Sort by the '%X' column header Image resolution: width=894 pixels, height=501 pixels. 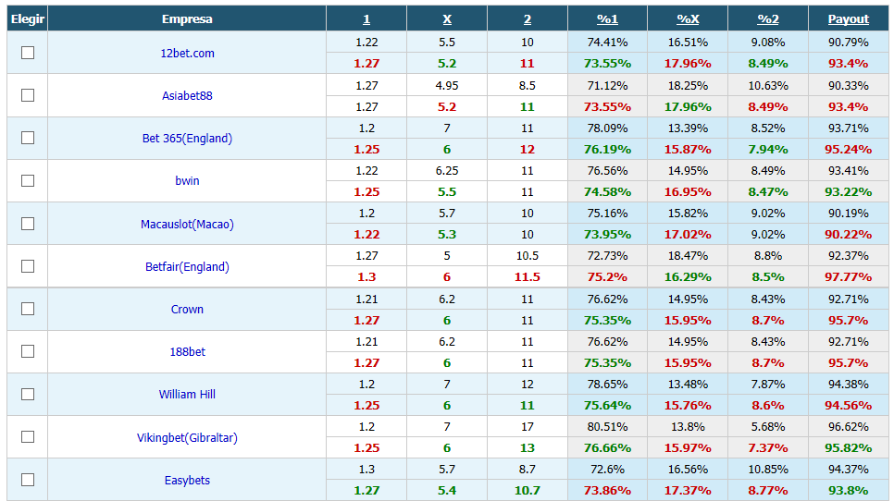688,19
